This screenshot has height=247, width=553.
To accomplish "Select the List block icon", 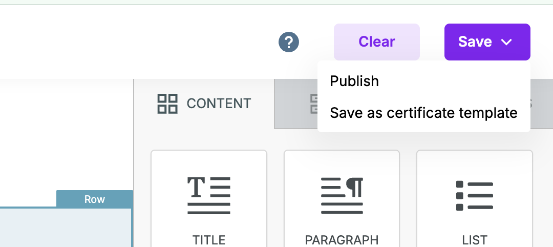I will 474,195.
